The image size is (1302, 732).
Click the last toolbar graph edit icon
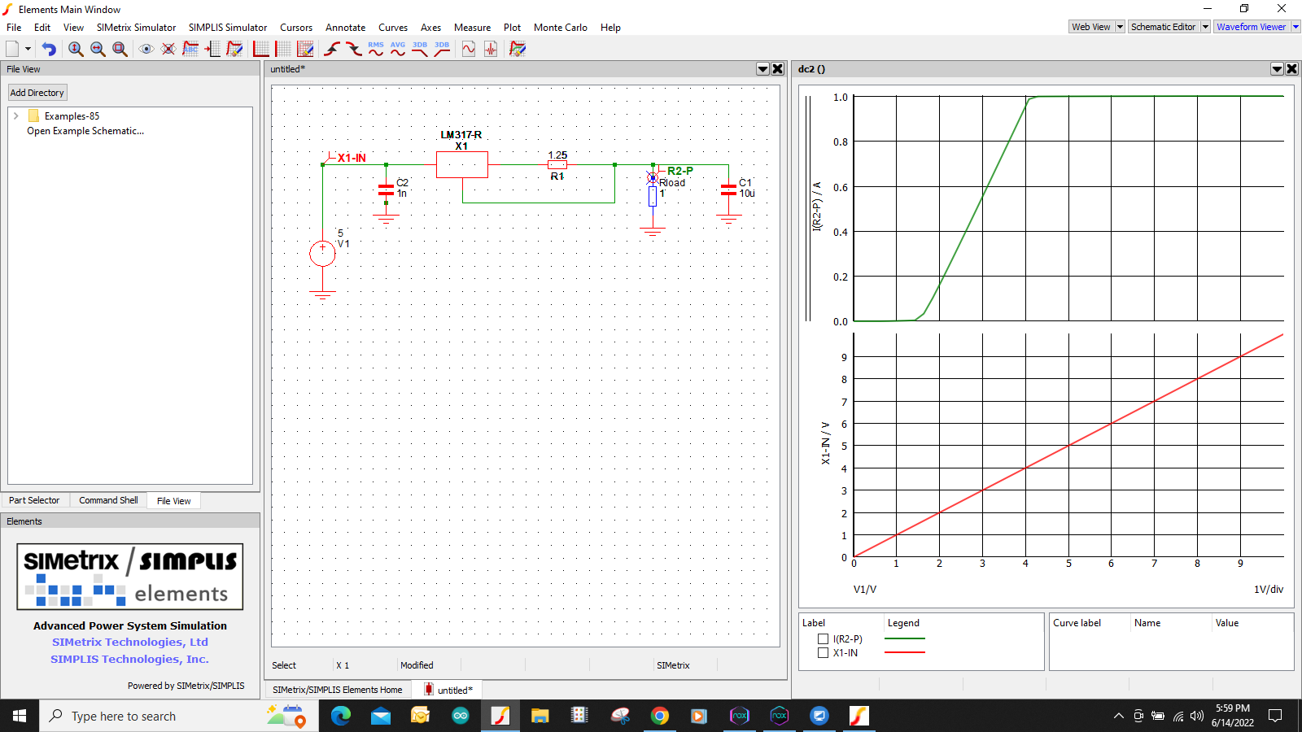(518, 49)
